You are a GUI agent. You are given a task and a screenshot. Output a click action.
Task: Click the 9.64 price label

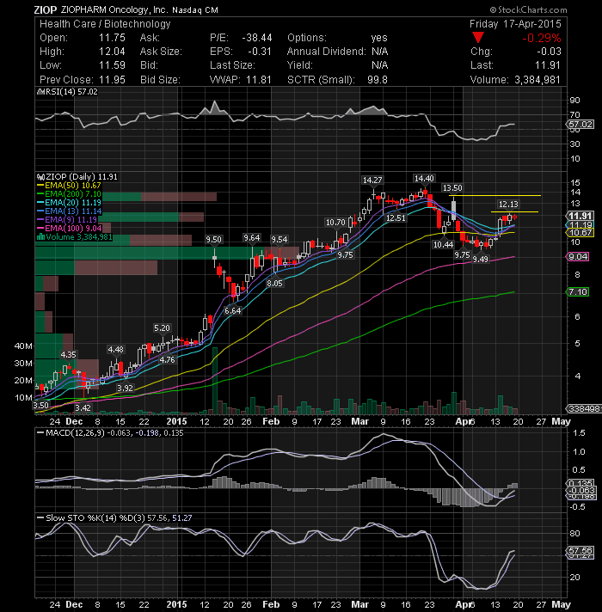(251, 238)
